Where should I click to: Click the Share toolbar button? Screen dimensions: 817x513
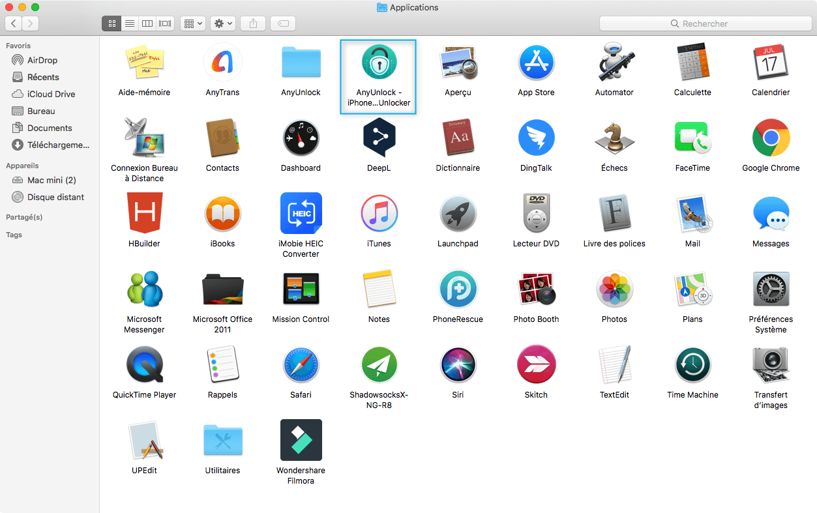coord(253,23)
